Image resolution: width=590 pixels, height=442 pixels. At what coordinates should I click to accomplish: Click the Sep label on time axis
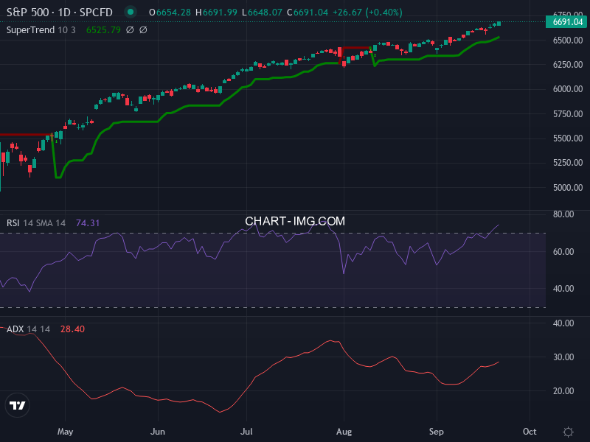click(x=437, y=431)
